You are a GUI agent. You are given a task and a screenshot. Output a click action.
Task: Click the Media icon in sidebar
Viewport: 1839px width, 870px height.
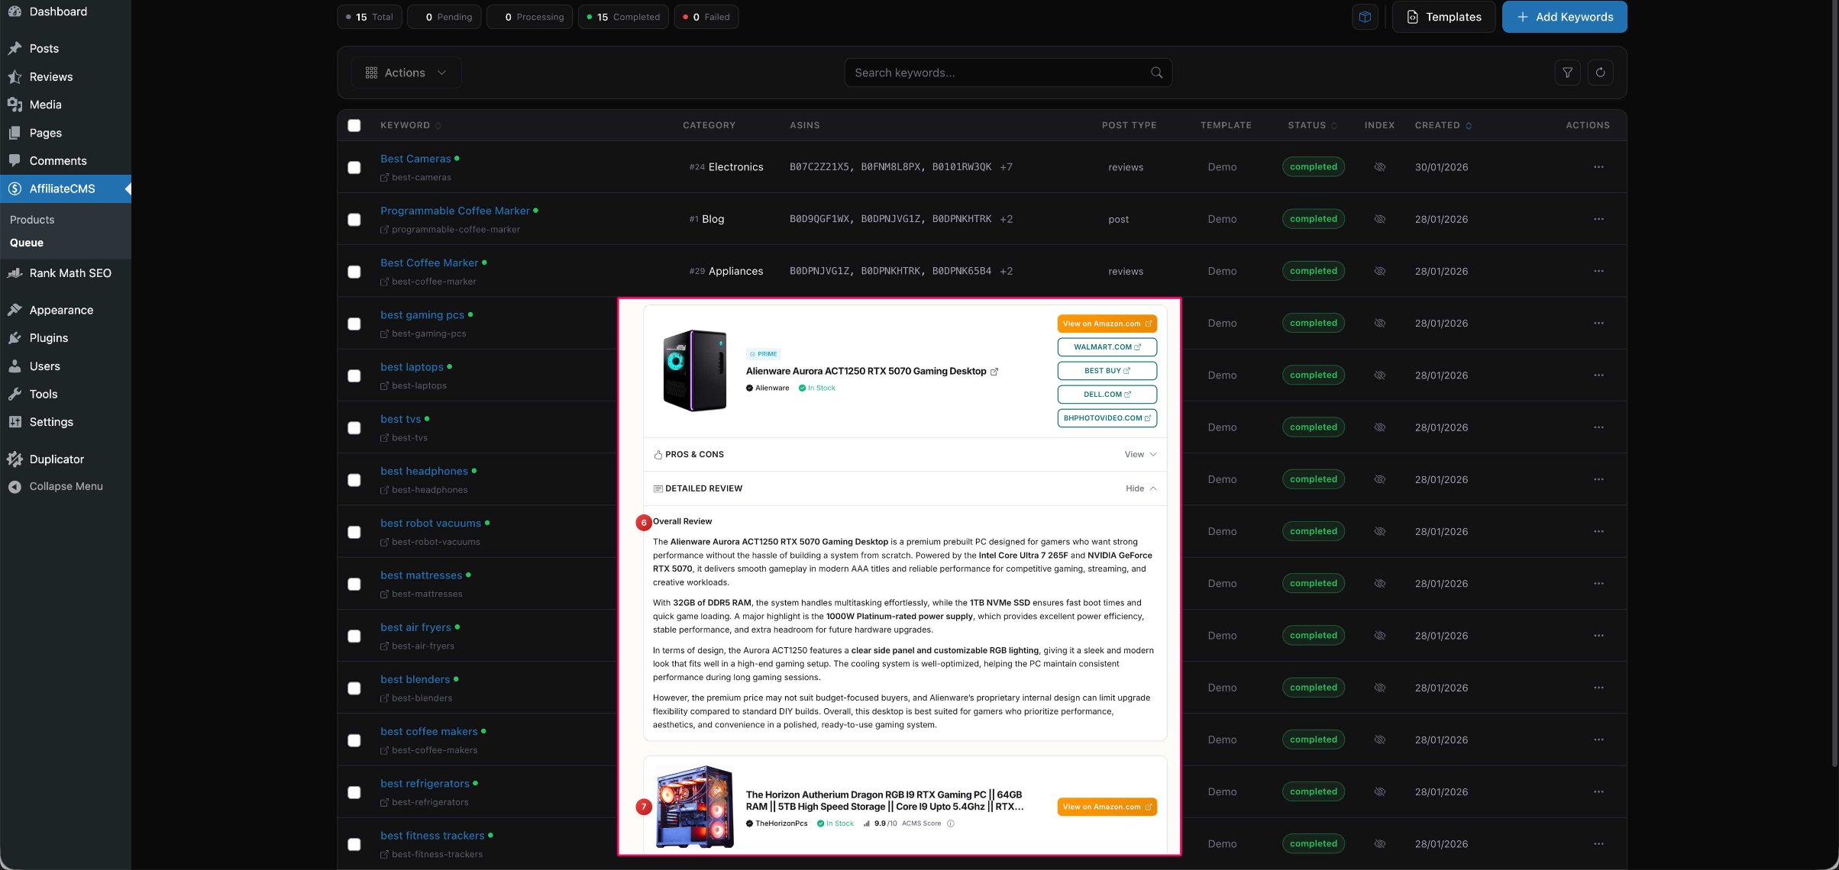[x=15, y=105]
